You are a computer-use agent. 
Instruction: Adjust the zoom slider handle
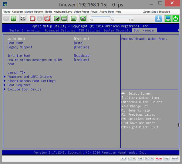tap(111, 16)
